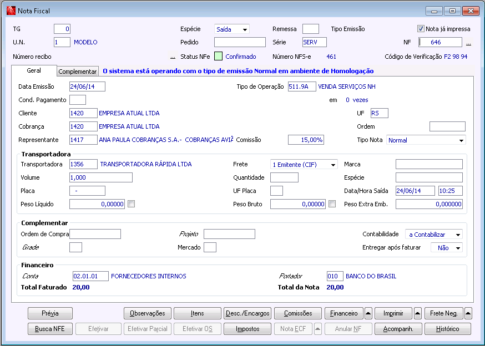
Task: Check the box next to Peso Bruto
Action: tap(332, 204)
